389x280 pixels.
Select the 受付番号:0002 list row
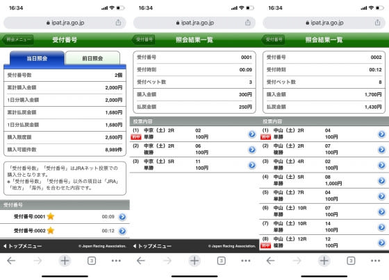tap(65, 231)
